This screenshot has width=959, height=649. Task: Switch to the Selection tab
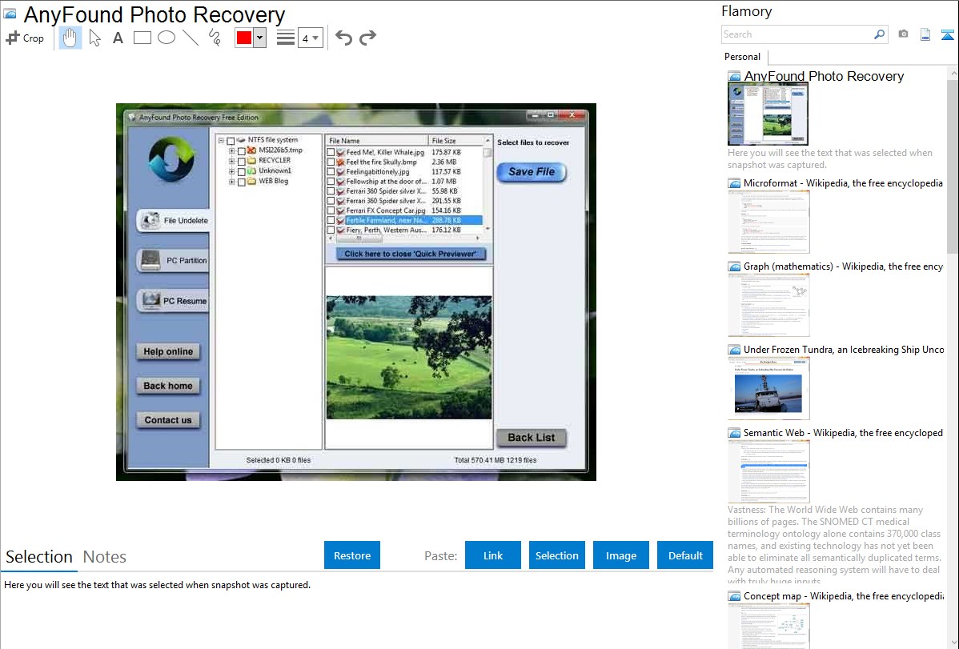tap(39, 557)
